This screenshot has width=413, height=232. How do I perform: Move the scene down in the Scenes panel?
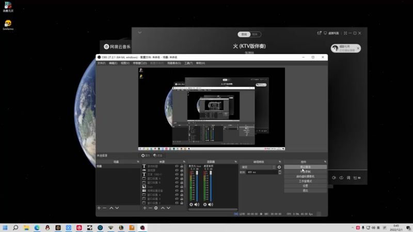[117, 208]
